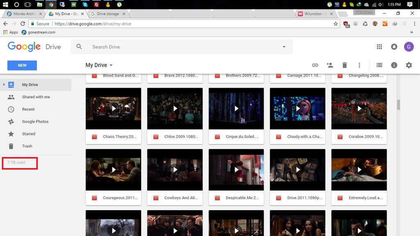Open the purple G account avatar
This screenshot has width=420, height=236.
409,47
